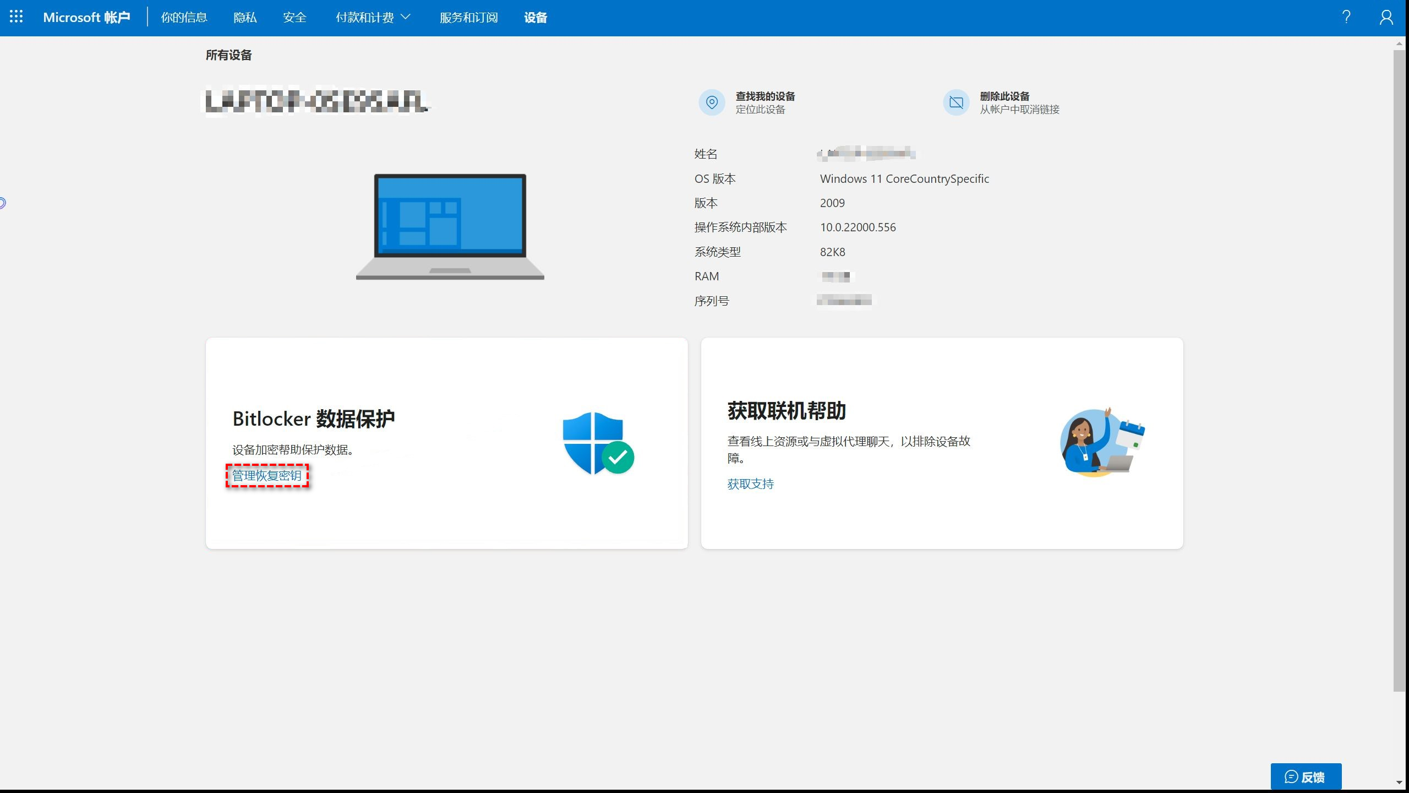This screenshot has height=793, width=1409.
Task: Click the Find my device location icon
Action: click(x=712, y=102)
